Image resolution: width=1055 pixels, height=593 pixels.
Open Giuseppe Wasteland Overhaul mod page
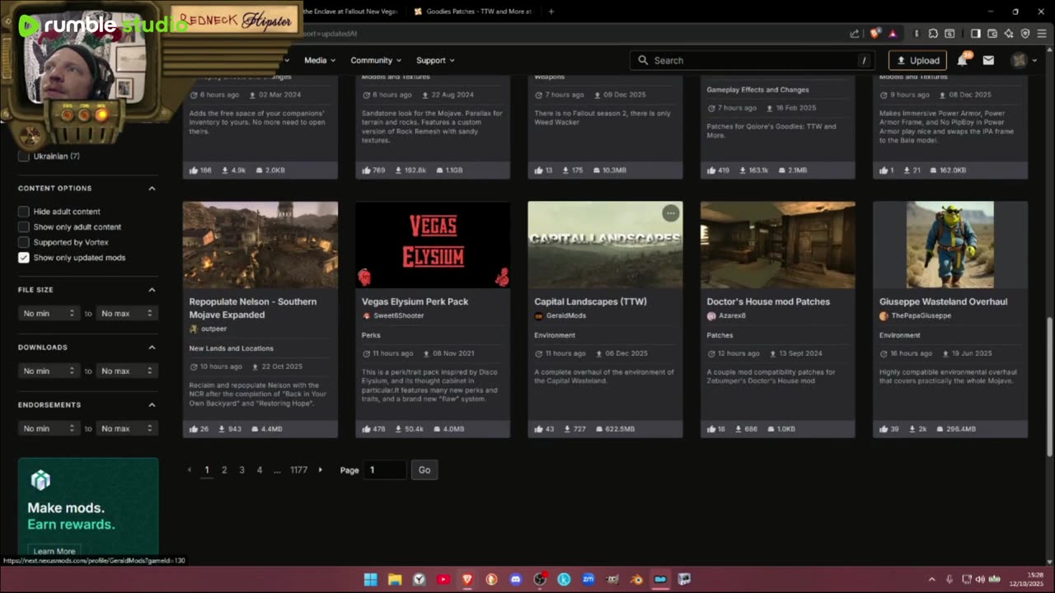coord(943,301)
